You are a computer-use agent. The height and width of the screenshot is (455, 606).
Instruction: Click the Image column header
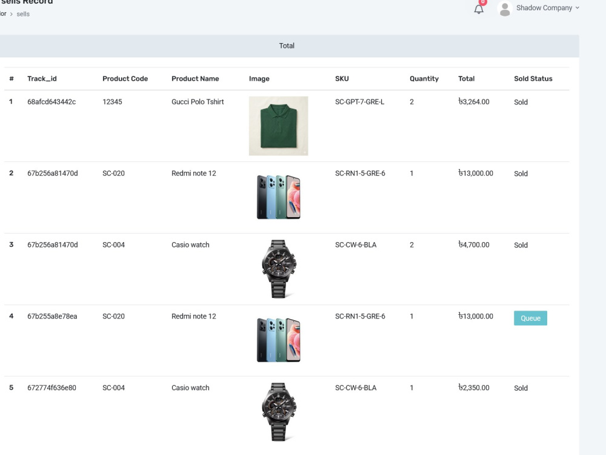click(x=259, y=78)
